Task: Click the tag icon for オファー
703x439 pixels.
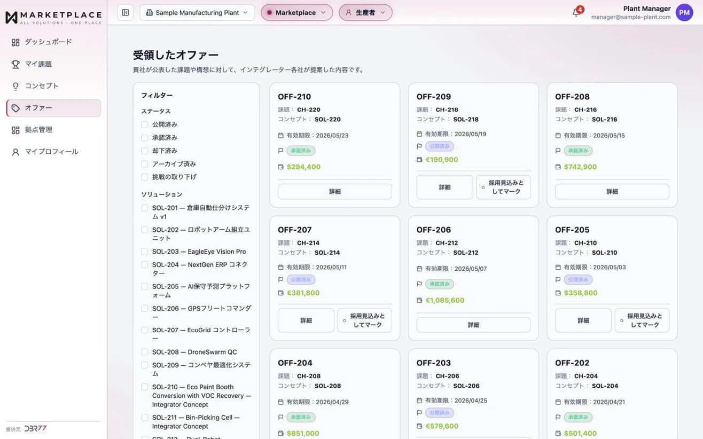Action: tap(15, 108)
